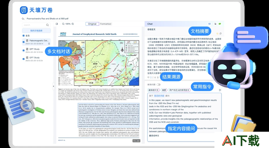269x148 pixels.
Task: Click the Paleomagnetic Dat... document file icon
Action: coord(27,41)
